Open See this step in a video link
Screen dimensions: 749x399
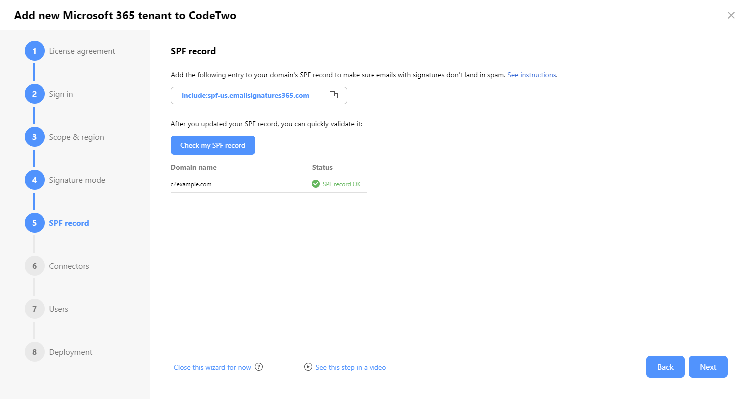[x=351, y=367]
